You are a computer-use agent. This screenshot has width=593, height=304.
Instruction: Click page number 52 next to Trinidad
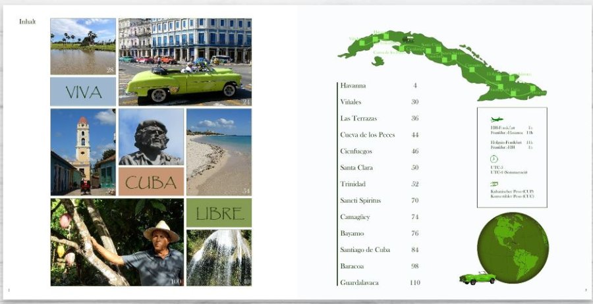pos(415,184)
